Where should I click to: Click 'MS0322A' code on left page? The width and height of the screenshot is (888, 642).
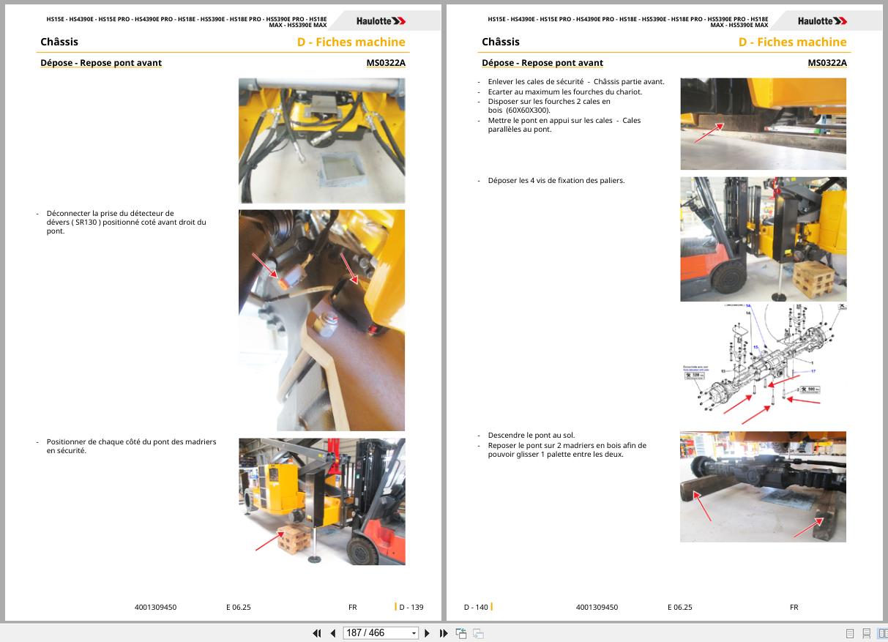386,63
